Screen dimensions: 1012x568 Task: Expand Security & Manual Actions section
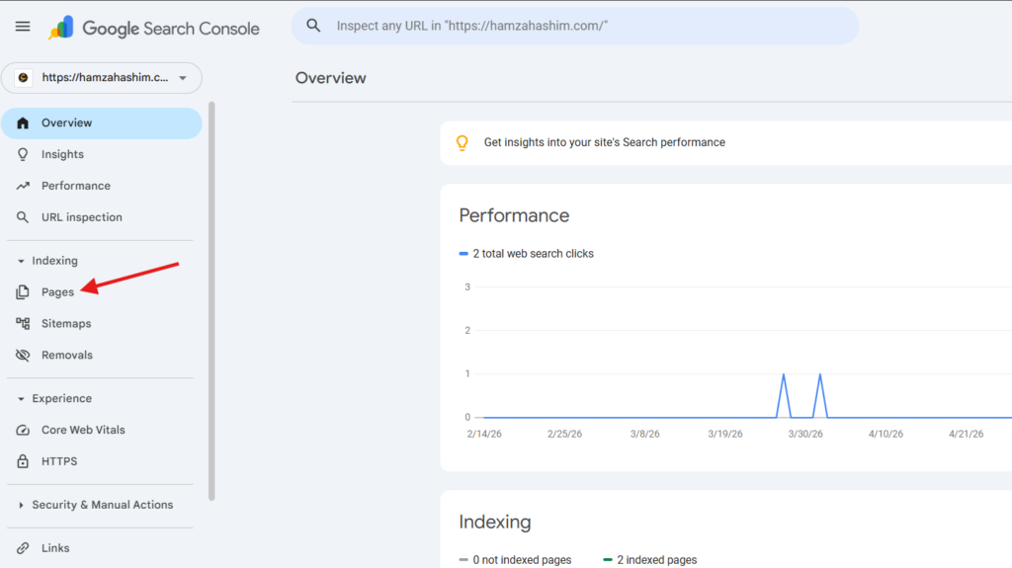click(x=21, y=505)
